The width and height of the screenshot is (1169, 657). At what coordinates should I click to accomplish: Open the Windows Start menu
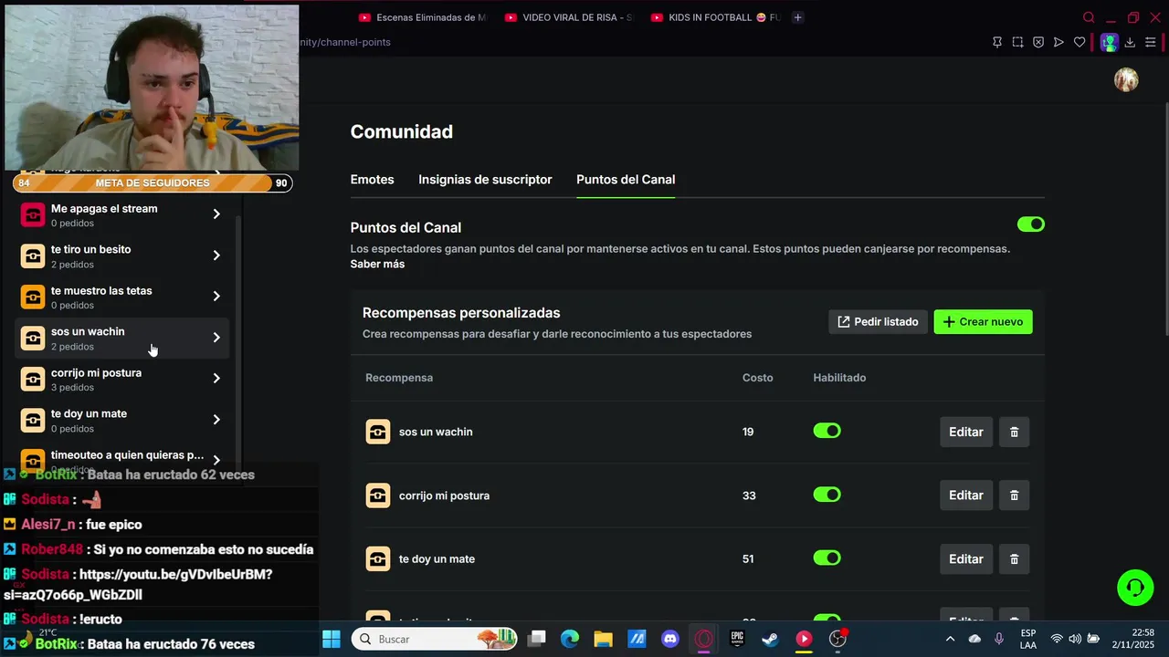(332, 639)
